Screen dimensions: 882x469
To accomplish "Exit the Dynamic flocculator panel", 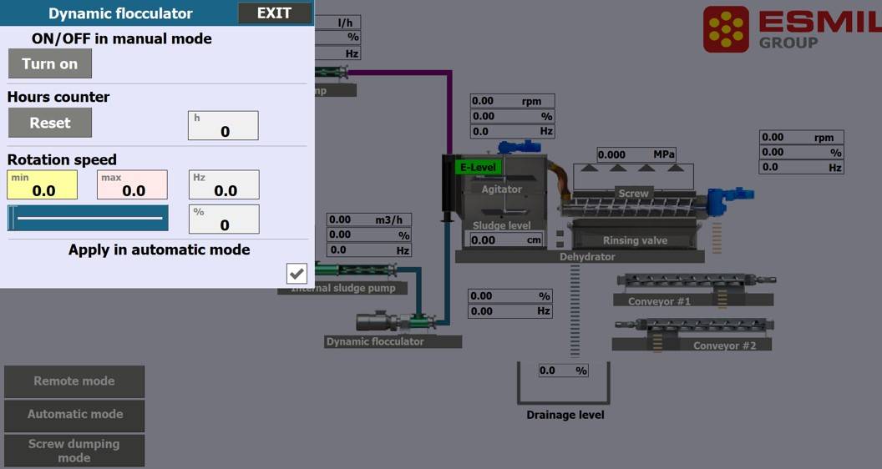I will pos(274,13).
